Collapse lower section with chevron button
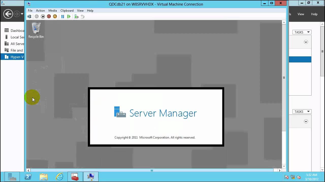Image resolution: width=325 pixels, height=182 pixels. 306,121
